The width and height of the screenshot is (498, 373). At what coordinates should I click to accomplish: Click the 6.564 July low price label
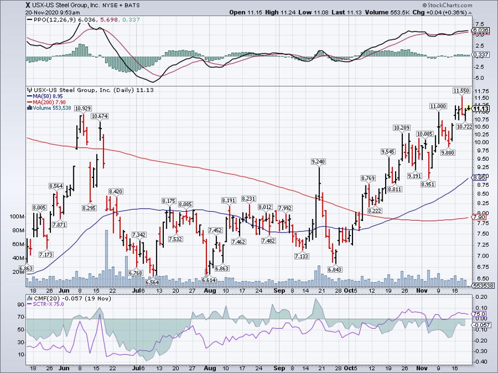click(x=152, y=282)
